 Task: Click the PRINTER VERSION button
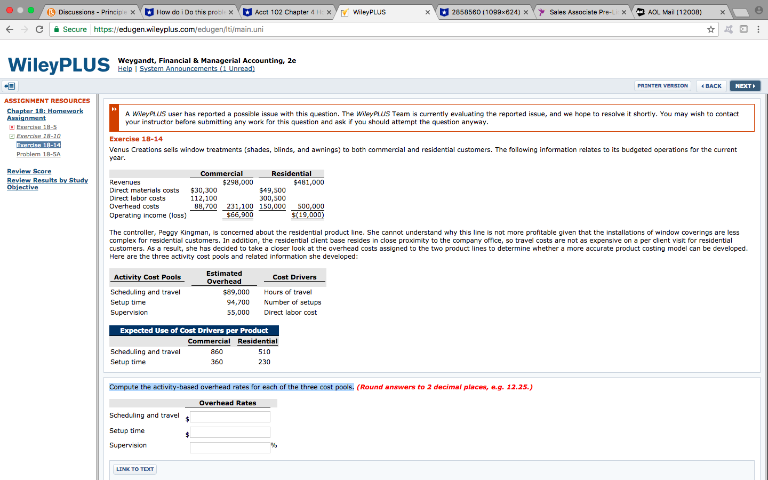pos(662,86)
